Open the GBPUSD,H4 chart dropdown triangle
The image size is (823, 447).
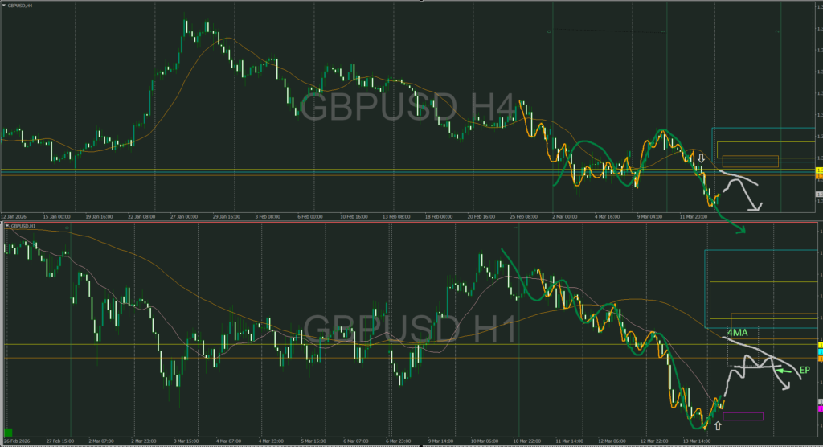pyautogui.click(x=4, y=5)
